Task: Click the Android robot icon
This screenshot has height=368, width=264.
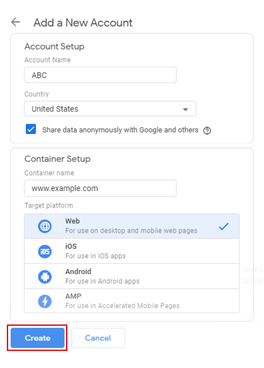Action: pos(45,277)
